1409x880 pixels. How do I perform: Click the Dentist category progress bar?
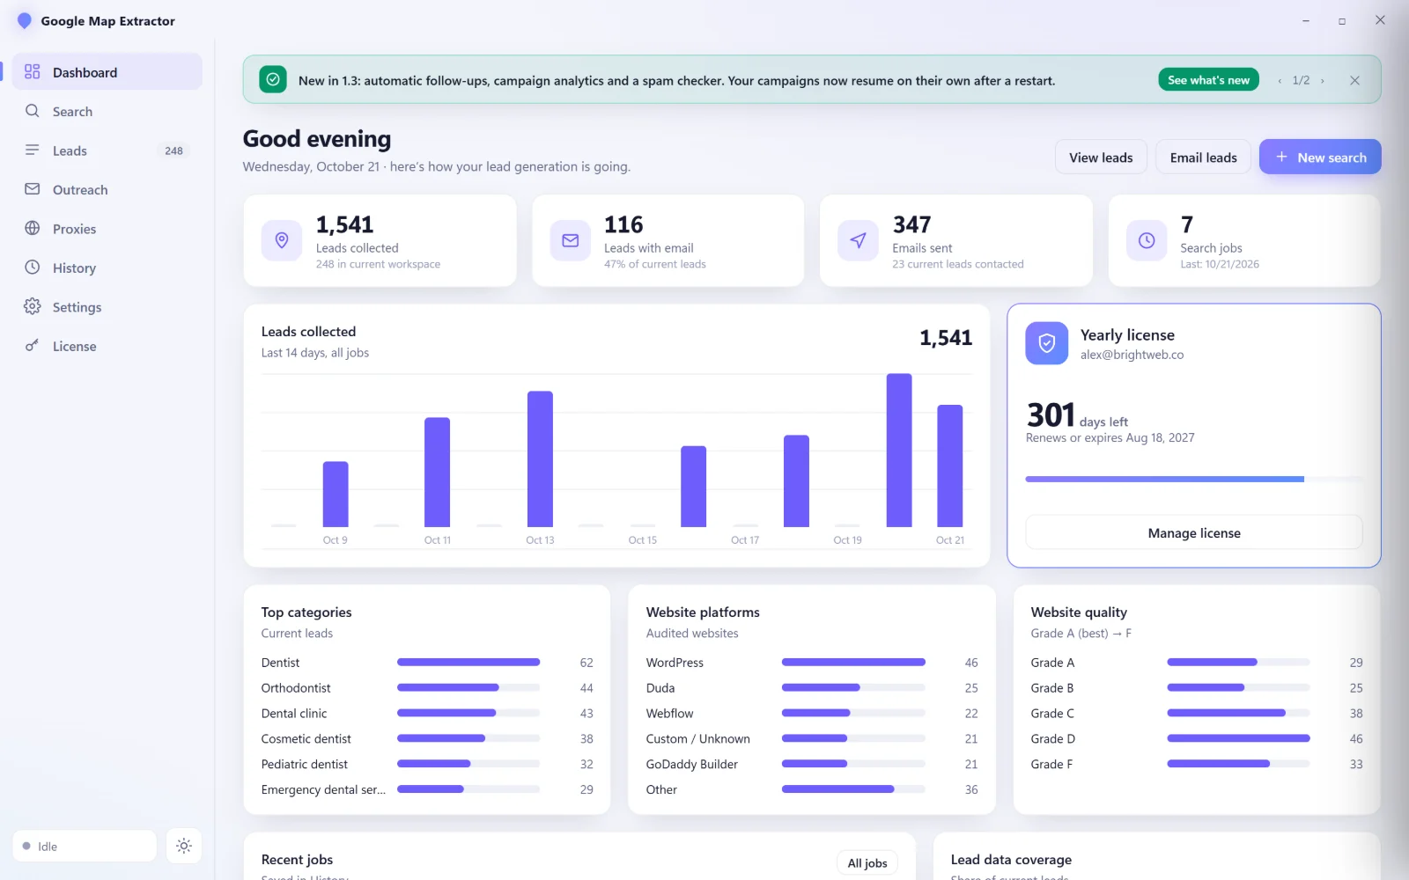[468, 662]
